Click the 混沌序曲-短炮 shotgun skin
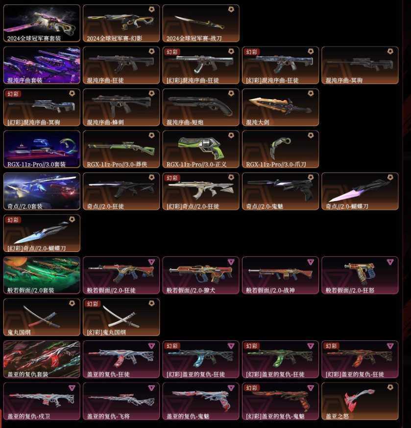Screen dimensions: 411x428 pos(201,107)
